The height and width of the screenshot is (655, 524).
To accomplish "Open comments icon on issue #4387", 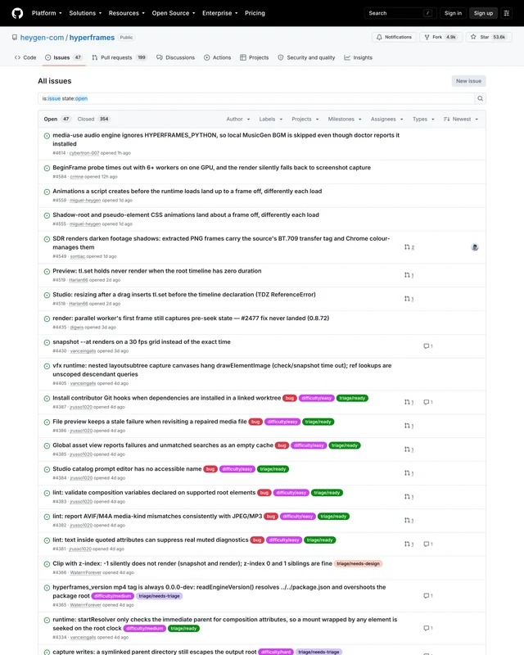I will click(428, 402).
